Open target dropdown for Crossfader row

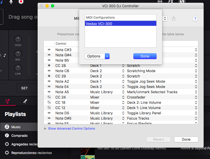coord(123,97)
